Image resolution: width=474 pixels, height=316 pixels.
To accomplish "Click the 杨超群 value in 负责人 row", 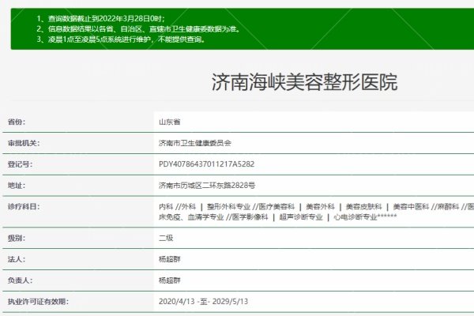I will 170,280.
